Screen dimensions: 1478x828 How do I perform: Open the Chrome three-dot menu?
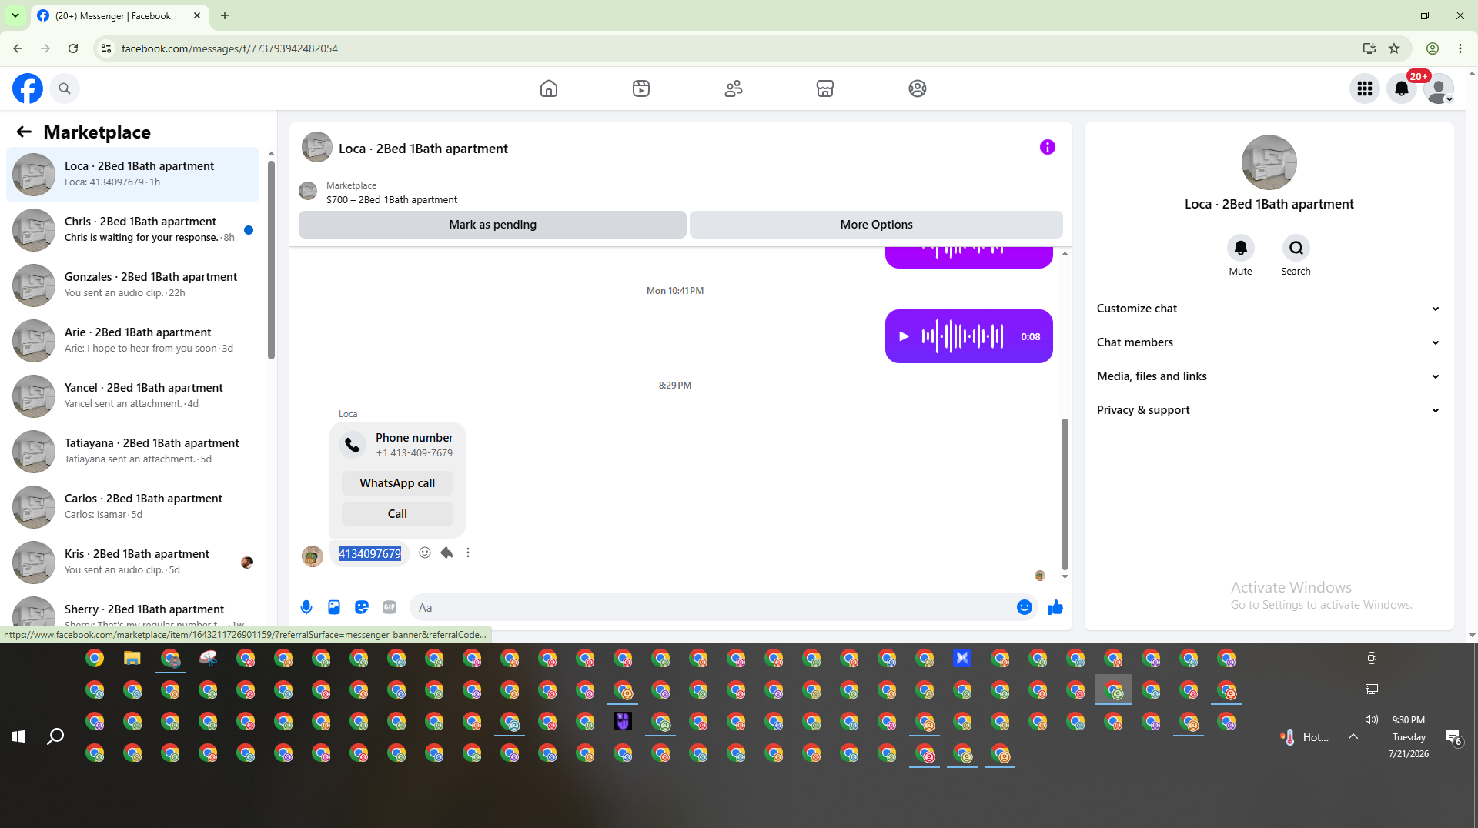1460,48
